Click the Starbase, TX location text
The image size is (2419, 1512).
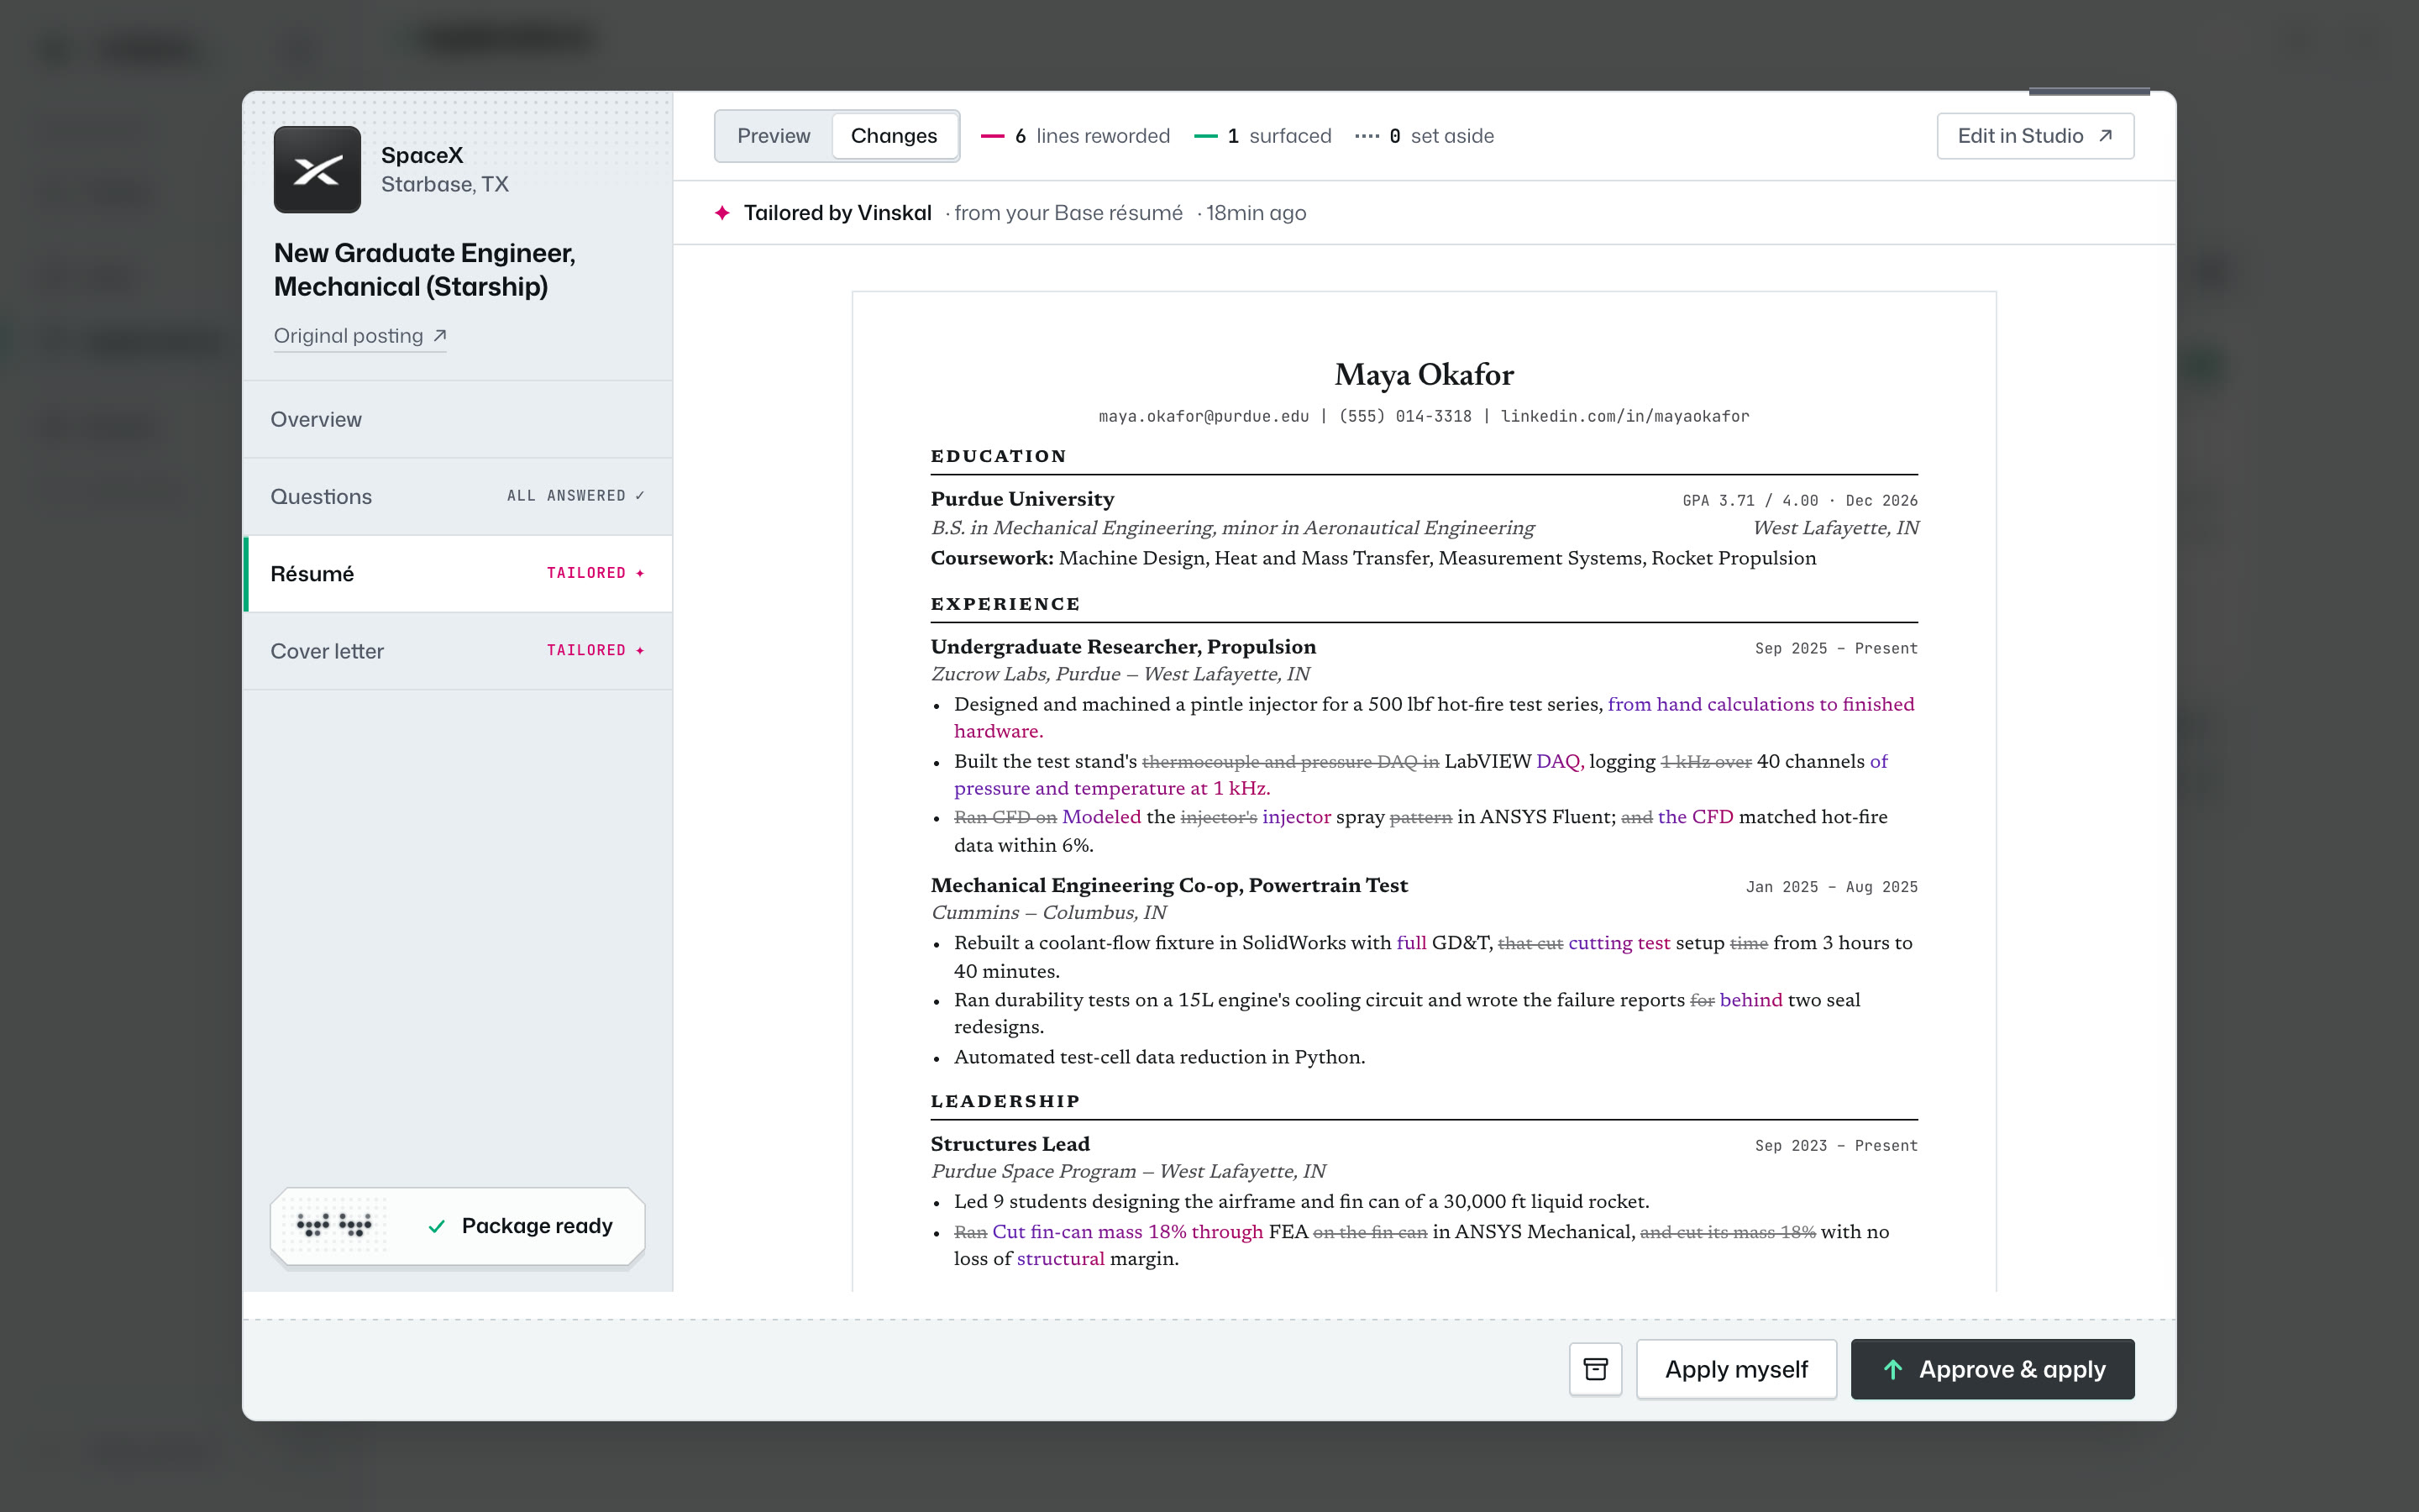click(445, 184)
